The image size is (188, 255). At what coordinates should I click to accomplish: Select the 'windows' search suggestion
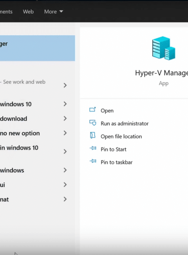tap(12, 170)
